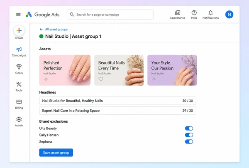Click the 30 / 30 character counter
The width and height of the screenshot is (249, 168).
(x=188, y=101)
